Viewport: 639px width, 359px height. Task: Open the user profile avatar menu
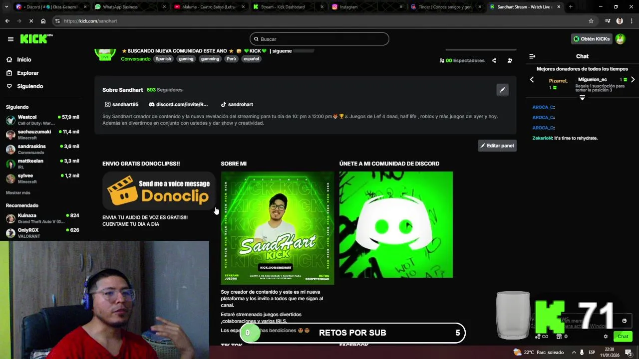(x=620, y=39)
